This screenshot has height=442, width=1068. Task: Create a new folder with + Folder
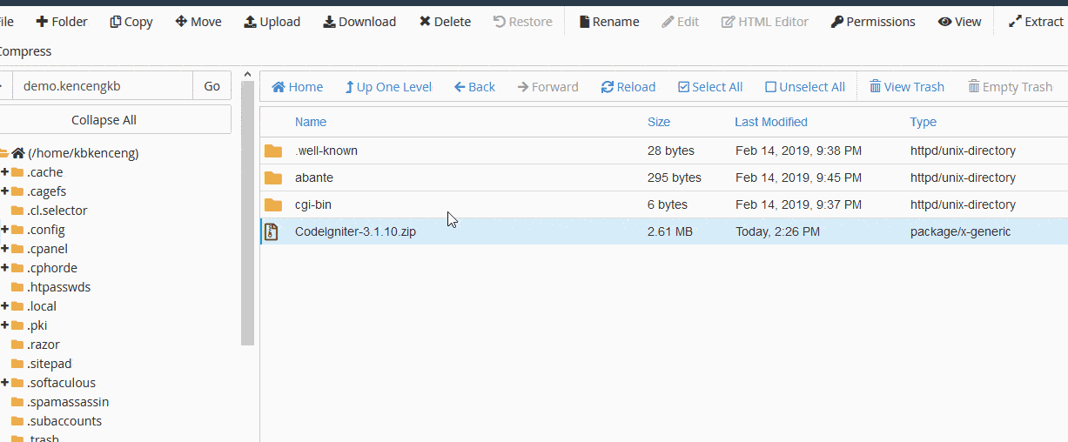pyautogui.click(x=61, y=22)
